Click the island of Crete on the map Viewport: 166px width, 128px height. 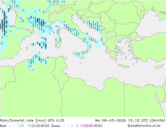tap(124, 66)
